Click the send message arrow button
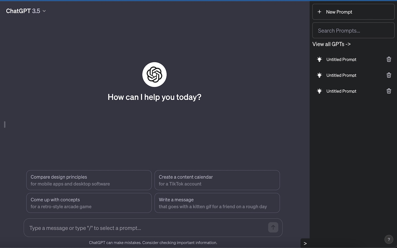 273,227
